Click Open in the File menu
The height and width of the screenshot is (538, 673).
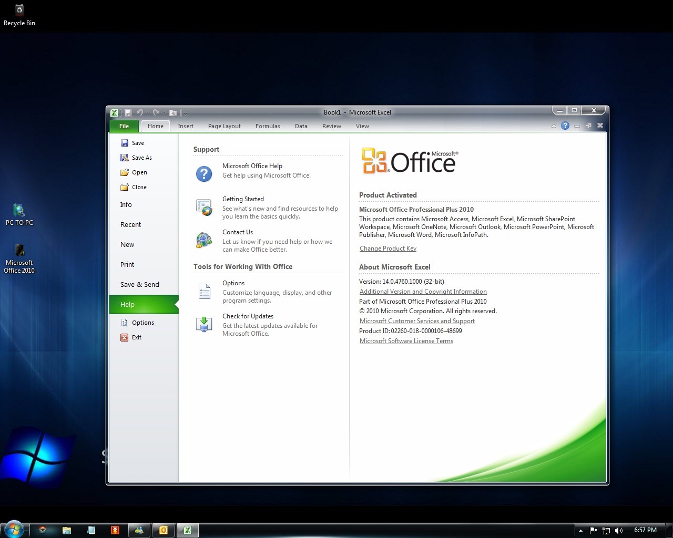(x=134, y=172)
